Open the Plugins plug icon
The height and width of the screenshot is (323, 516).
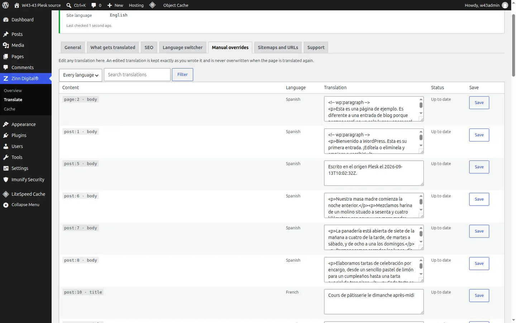(x=6, y=135)
